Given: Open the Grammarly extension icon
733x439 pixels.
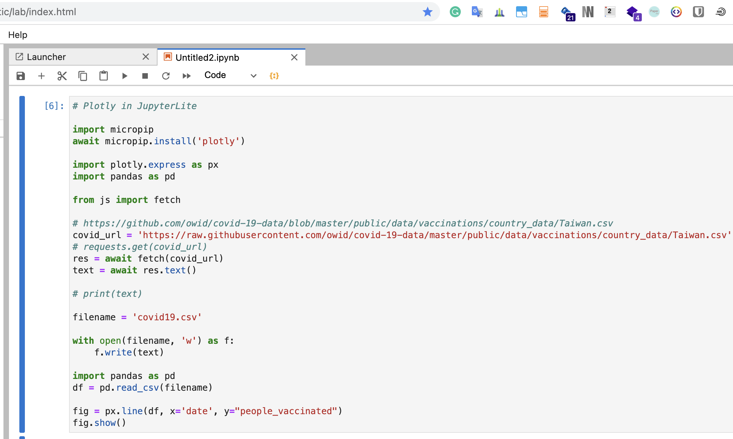Looking at the screenshot, I should (455, 12).
